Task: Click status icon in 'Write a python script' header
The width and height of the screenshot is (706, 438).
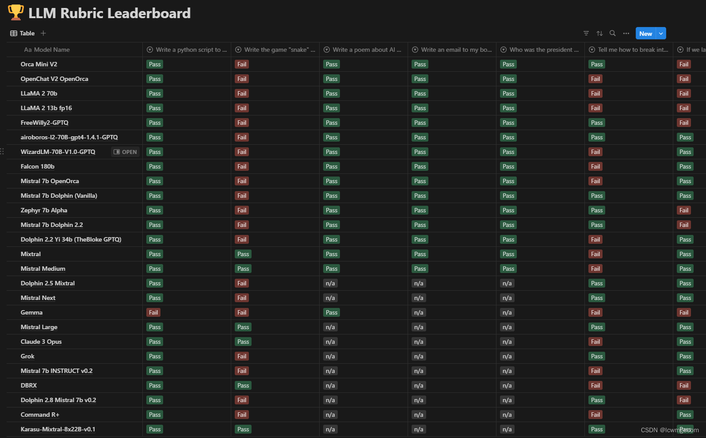Action: tap(150, 50)
